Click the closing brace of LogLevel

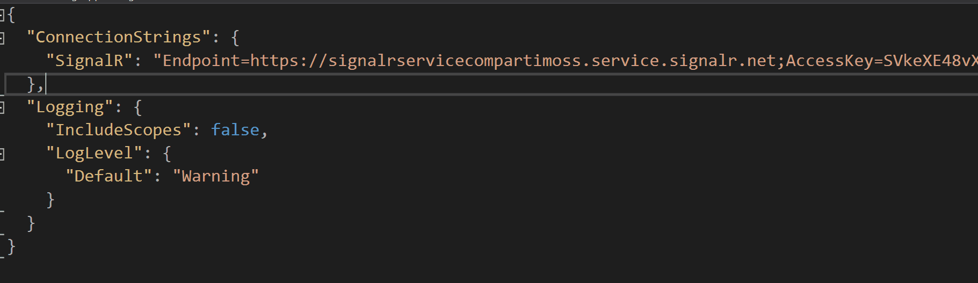point(50,200)
